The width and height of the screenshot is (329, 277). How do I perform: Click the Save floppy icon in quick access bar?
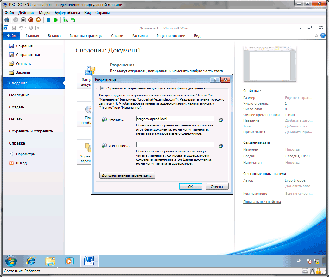[14, 28]
